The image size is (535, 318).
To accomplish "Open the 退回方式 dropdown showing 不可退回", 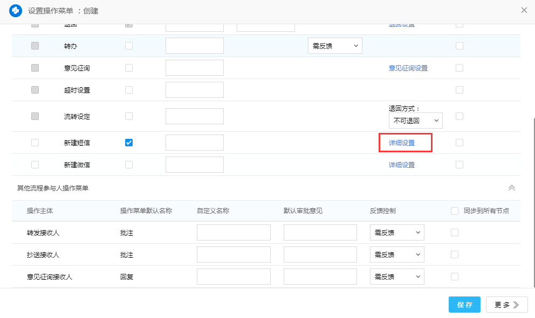I will (415, 121).
